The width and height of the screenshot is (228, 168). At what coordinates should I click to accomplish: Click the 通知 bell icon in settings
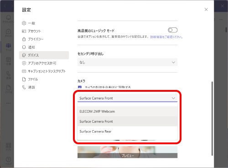[24, 47]
